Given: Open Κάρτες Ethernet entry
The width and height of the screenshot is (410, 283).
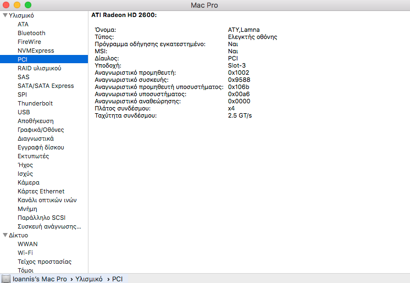Looking at the screenshot, I should (x=41, y=191).
